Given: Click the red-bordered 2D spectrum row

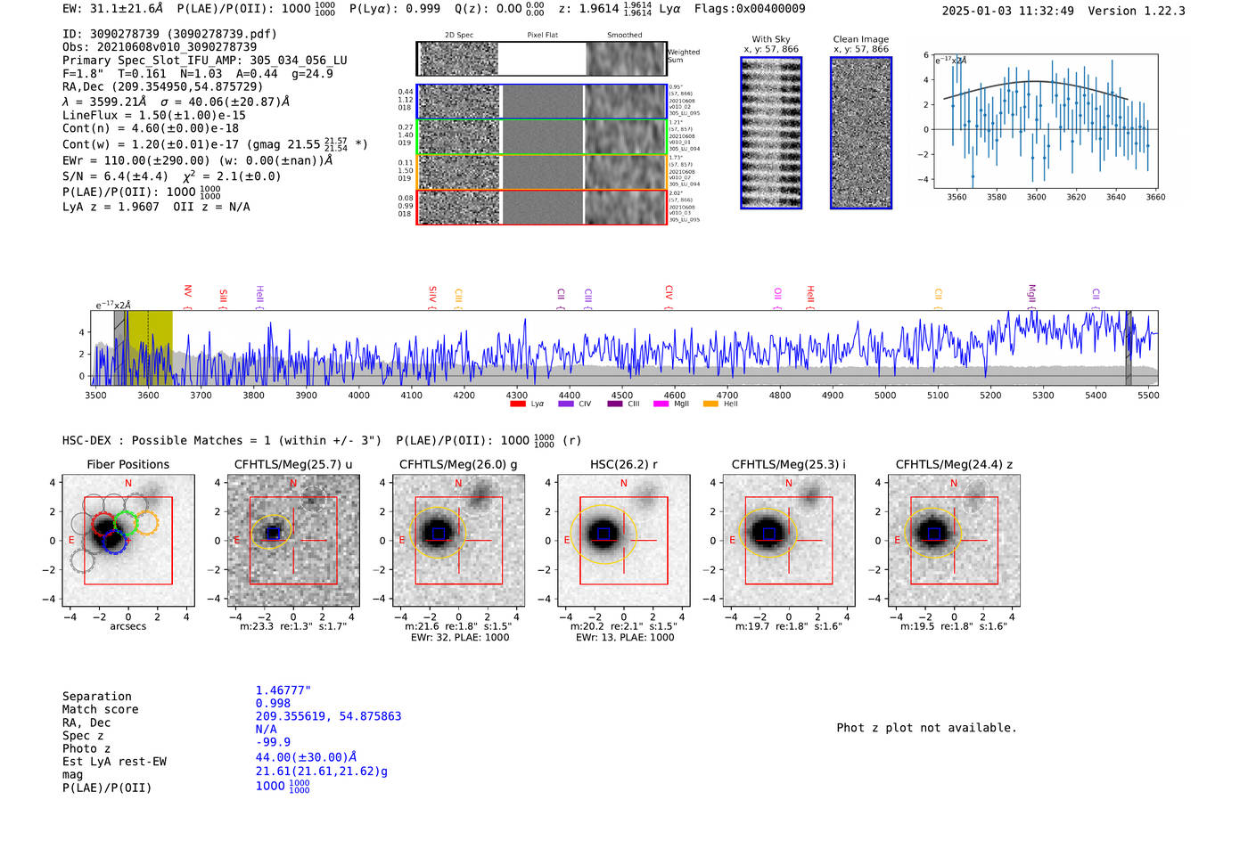Looking at the screenshot, I should pyautogui.click(x=541, y=207).
